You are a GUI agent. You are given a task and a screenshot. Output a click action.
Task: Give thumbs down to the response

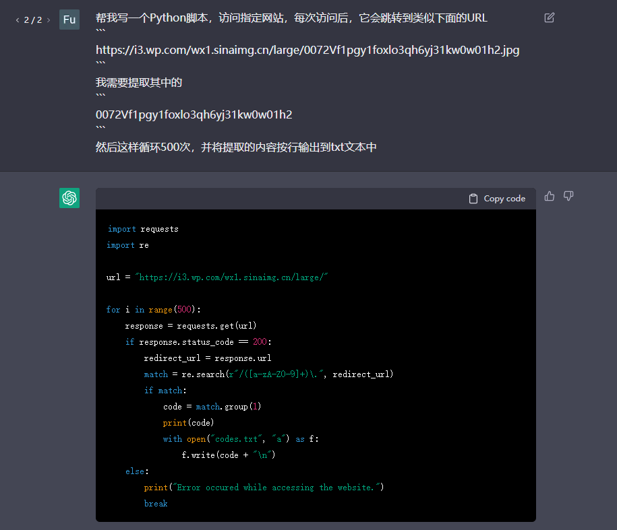click(568, 196)
